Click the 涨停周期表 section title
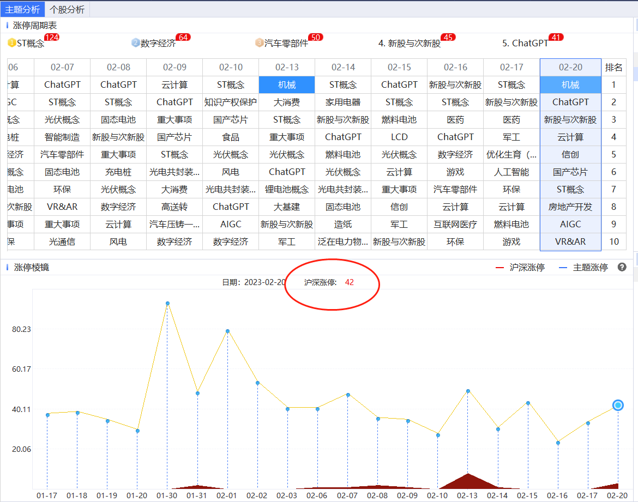Image resolution: width=638 pixels, height=502 pixels. pyautogui.click(x=35, y=26)
